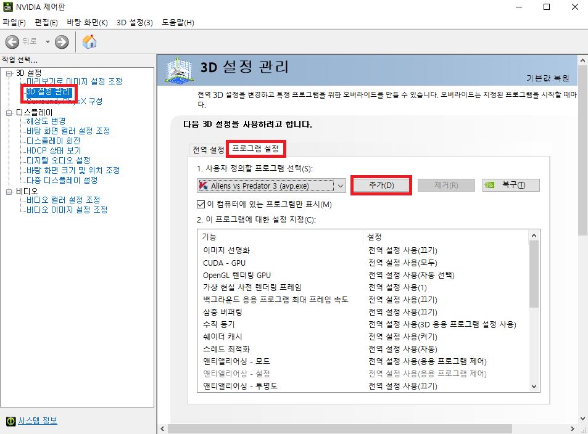Select 3D 설정 관리 in the task tree
The height and width of the screenshot is (434, 588).
pos(48,91)
